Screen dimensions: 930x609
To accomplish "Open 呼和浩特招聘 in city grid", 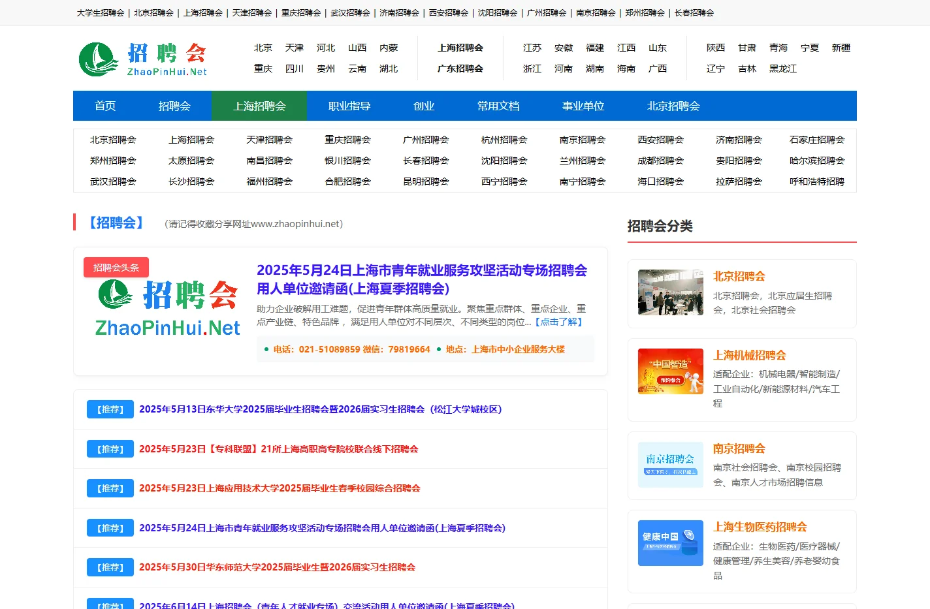I will (x=817, y=181).
